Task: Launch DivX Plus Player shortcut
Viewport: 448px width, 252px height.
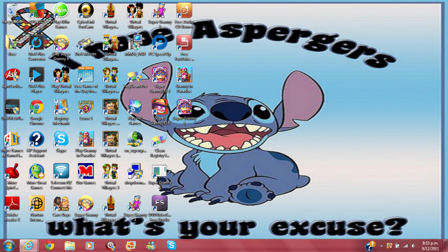Action: point(37,80)
